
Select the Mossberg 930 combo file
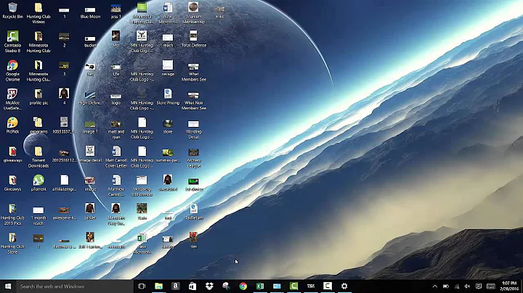142,186
